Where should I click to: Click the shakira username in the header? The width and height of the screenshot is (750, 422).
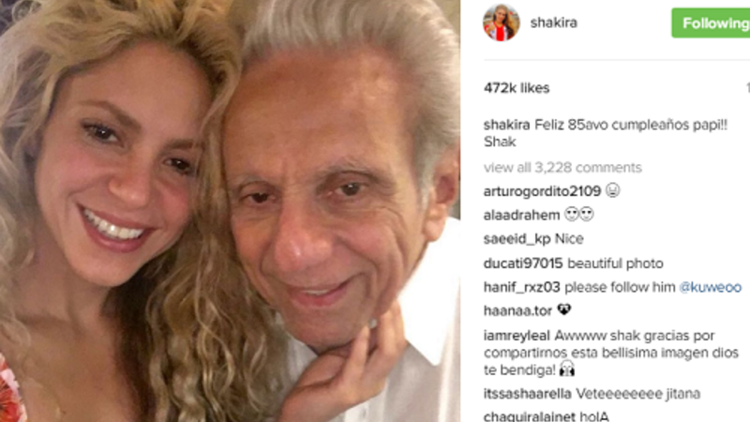553,23
